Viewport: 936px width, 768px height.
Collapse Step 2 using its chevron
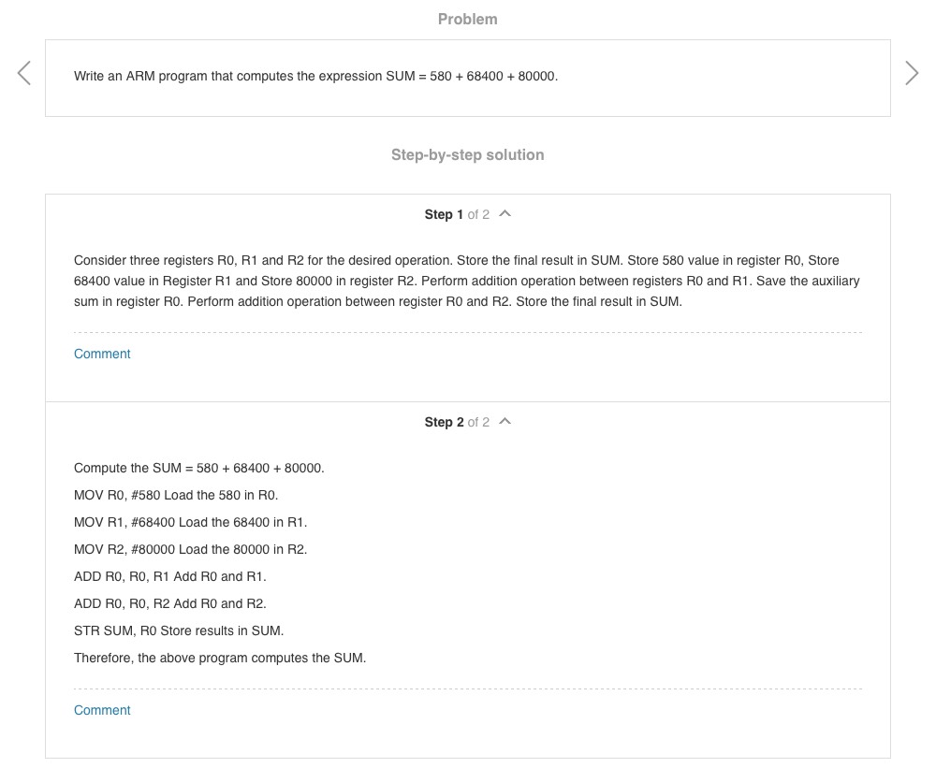505,422
